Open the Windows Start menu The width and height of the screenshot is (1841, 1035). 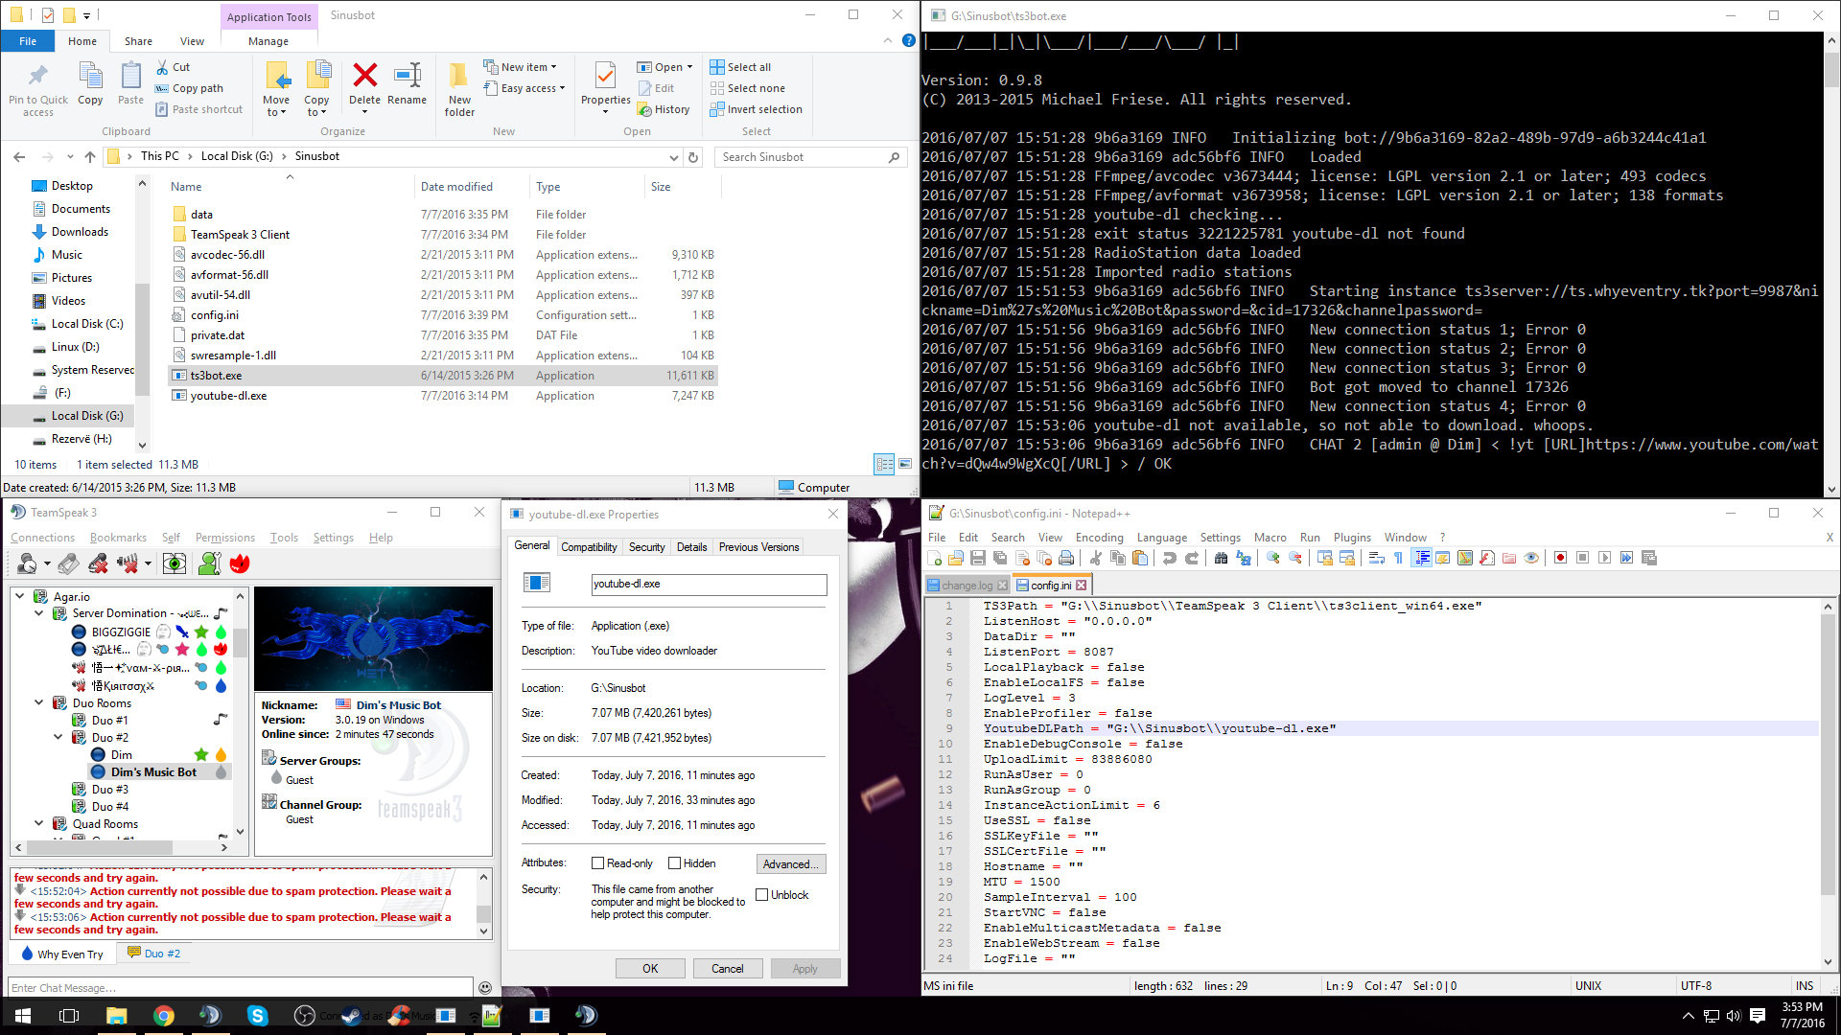(x=23, y=1016)
